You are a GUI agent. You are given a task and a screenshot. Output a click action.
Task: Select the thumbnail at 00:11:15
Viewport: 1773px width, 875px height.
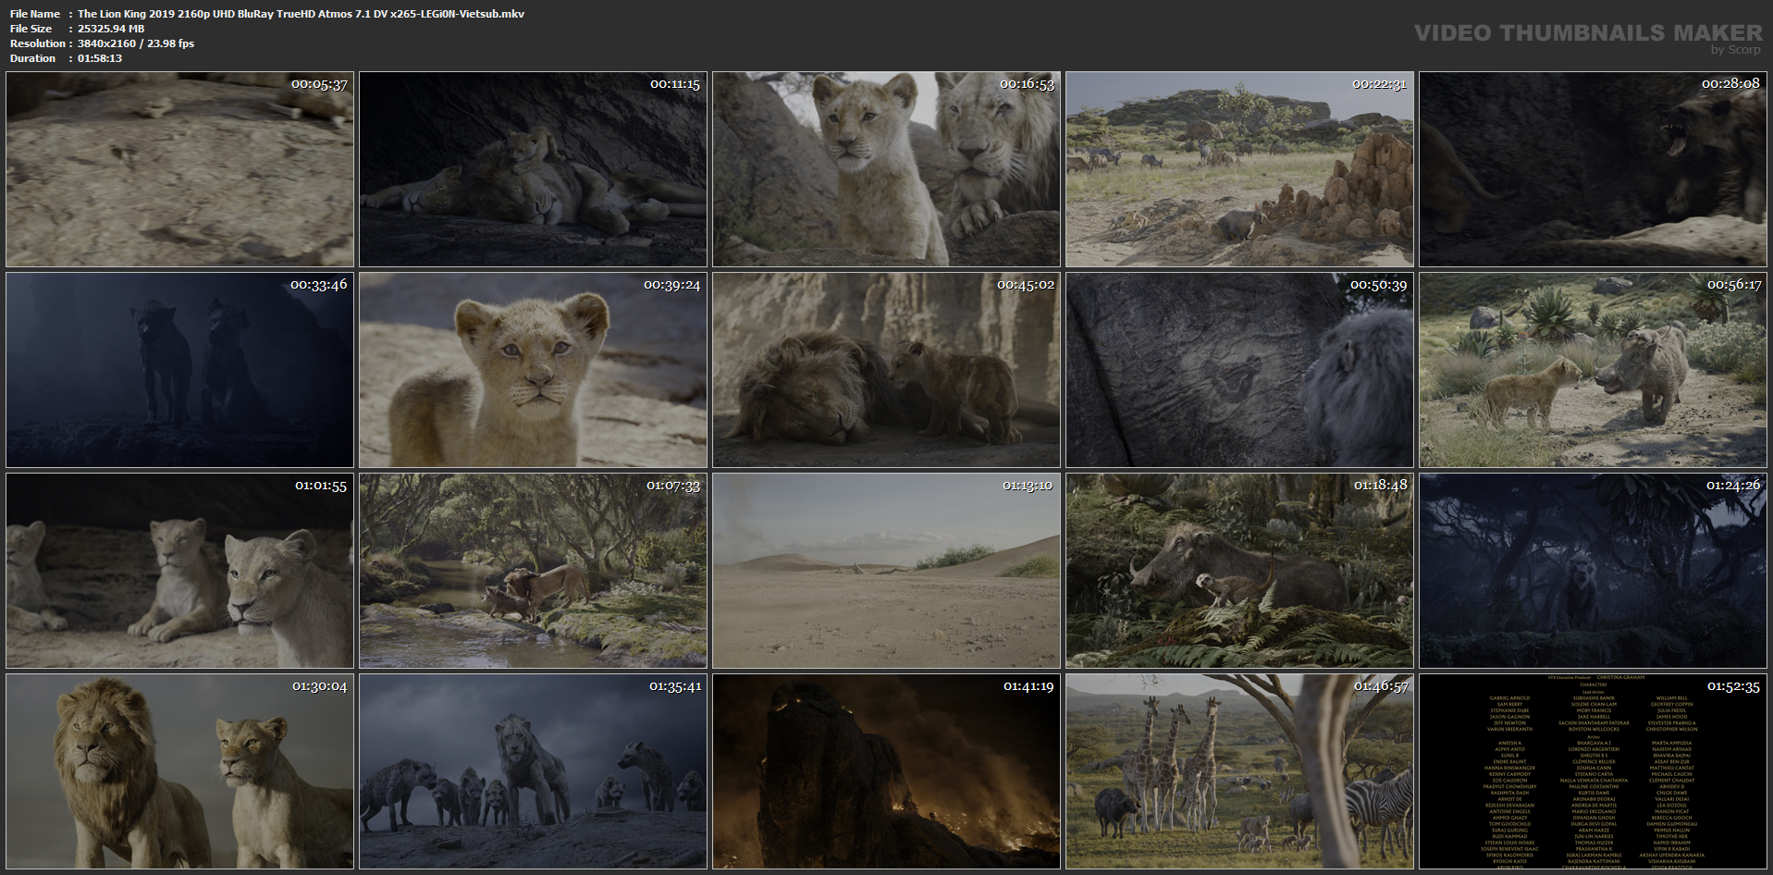[x=533, y=169]
